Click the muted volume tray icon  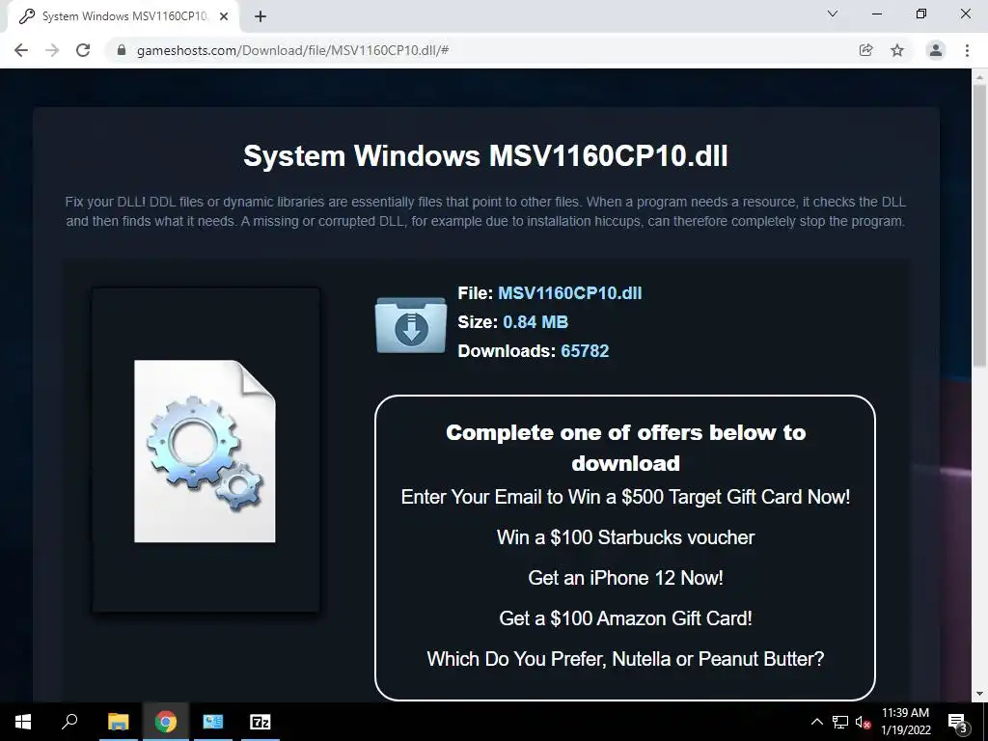pos(864,722)
